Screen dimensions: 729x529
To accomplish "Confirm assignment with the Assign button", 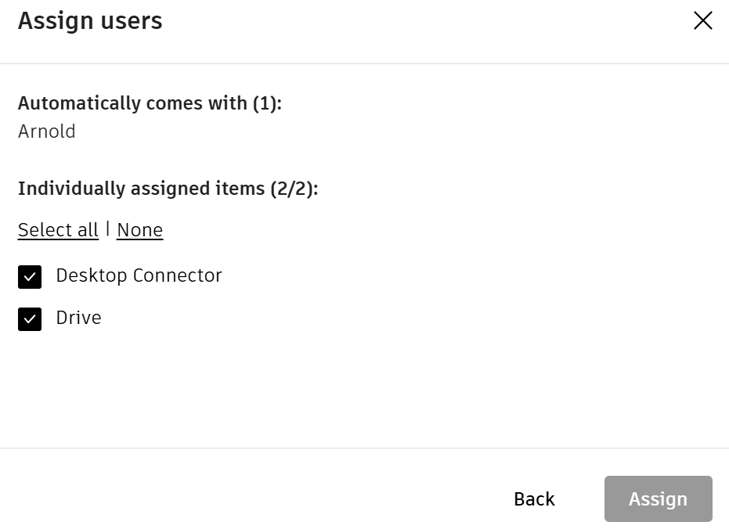I will (658, 499).
